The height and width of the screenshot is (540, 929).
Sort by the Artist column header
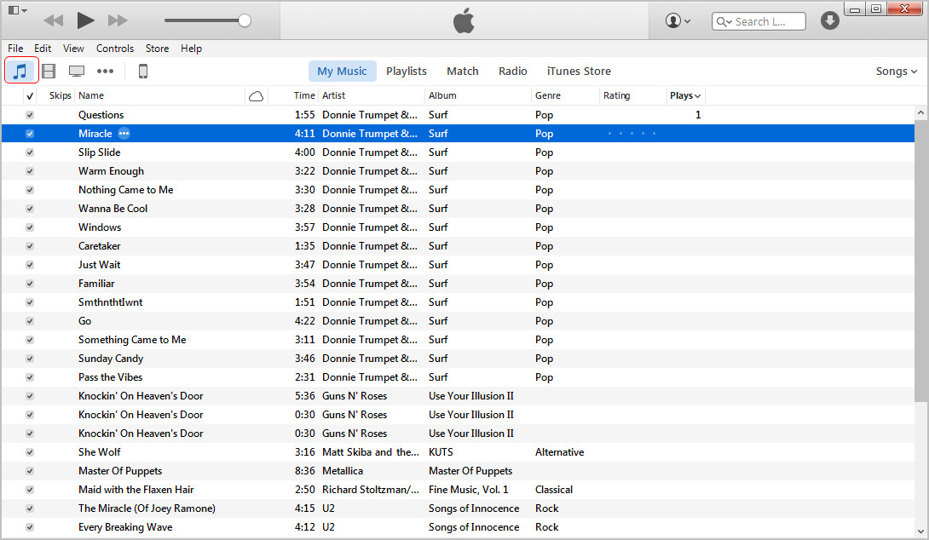coord(333,95)
